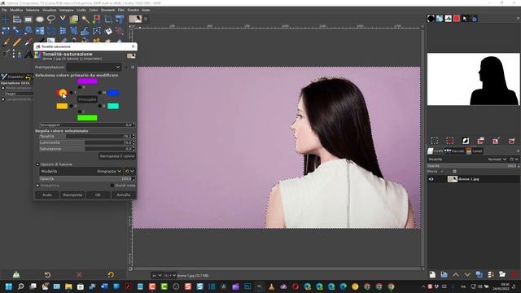The image size is (521, 293).
Task: Select the Crop tool
Action: [x=108, y=20]
